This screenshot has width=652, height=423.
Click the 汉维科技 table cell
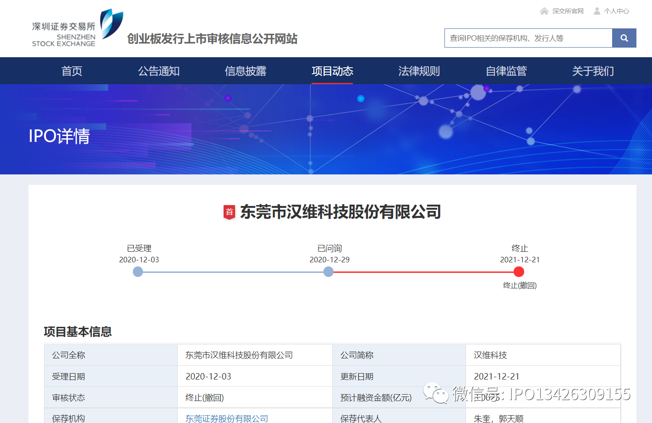tap(491, 355)
